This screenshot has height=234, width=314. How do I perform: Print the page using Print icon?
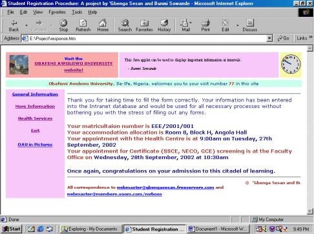[205, 25]
